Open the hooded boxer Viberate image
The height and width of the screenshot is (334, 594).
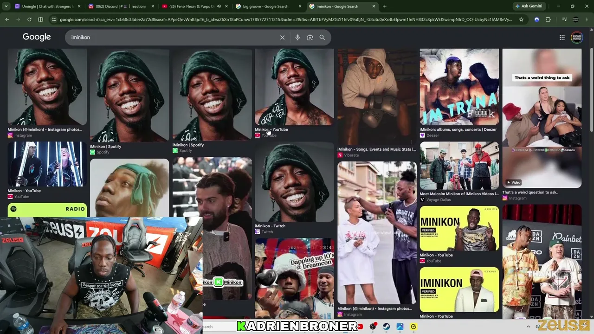click(x=377, y=96)
